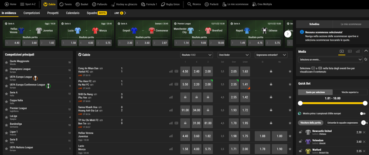Go to the Basket section
Viewport: 369px width, 155px height.
[x=82, y=4]
